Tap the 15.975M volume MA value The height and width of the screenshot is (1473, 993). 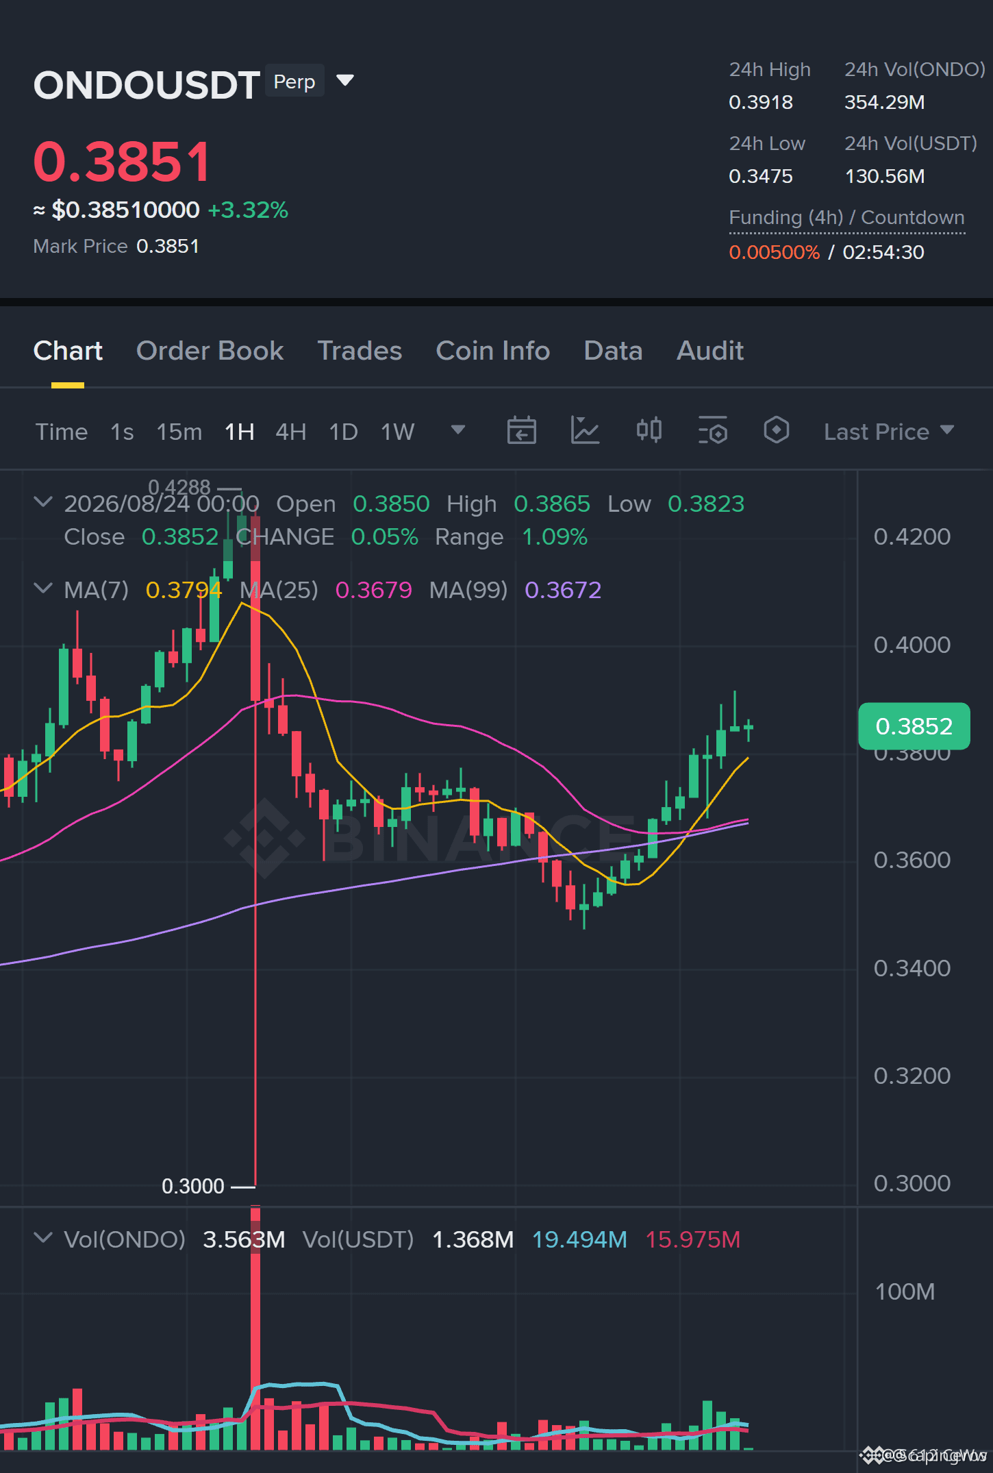click(692, 1239)
